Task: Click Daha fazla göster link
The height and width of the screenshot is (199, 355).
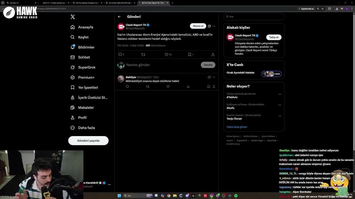Action: click(x=237, y=127)
